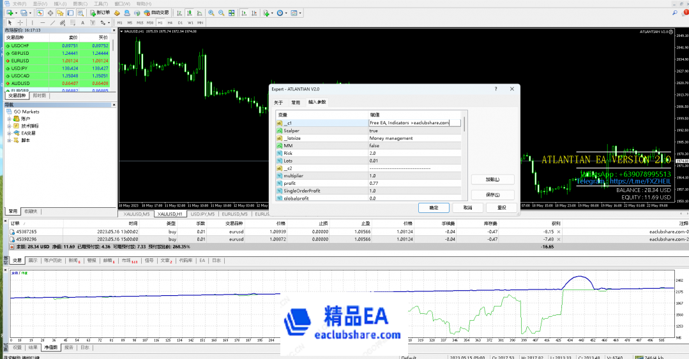Open the 常用 tab in Expert dialog
The width and height of the screenshot is (689, 359).
click(x=295, y=102)
